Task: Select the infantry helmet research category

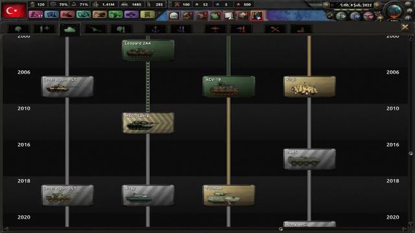Action: point(18,29)
